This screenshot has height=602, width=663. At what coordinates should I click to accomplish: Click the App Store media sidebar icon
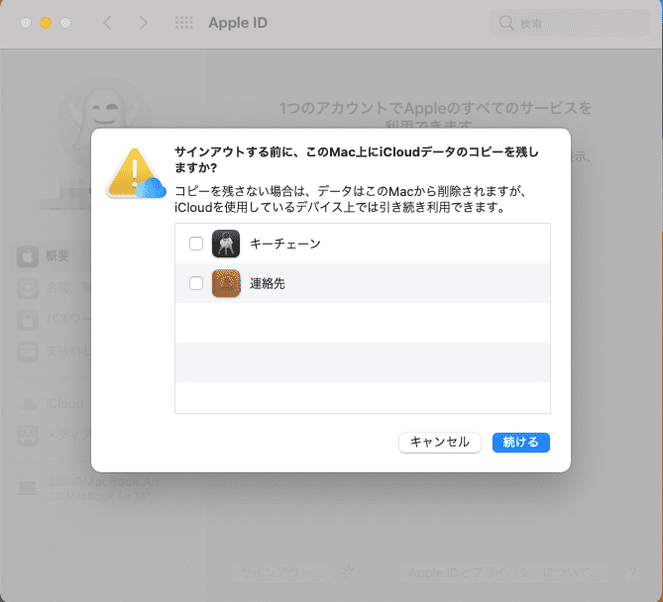coord(28,436)
